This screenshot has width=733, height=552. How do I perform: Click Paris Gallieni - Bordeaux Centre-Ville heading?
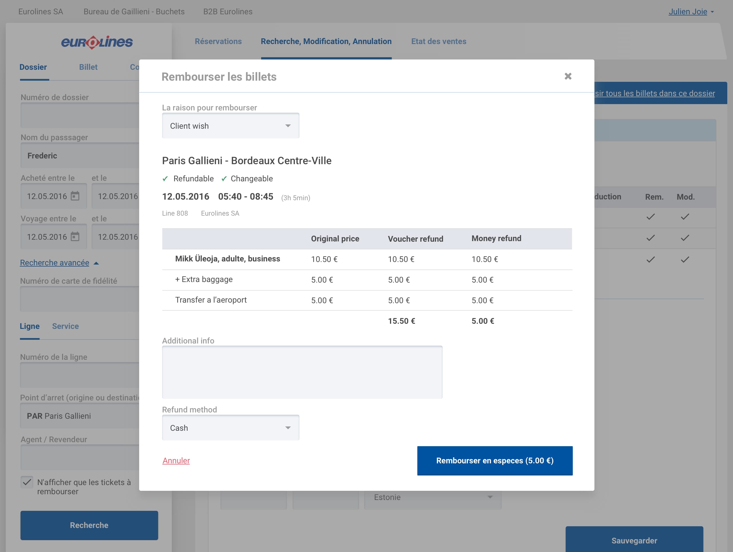[247, 161]
